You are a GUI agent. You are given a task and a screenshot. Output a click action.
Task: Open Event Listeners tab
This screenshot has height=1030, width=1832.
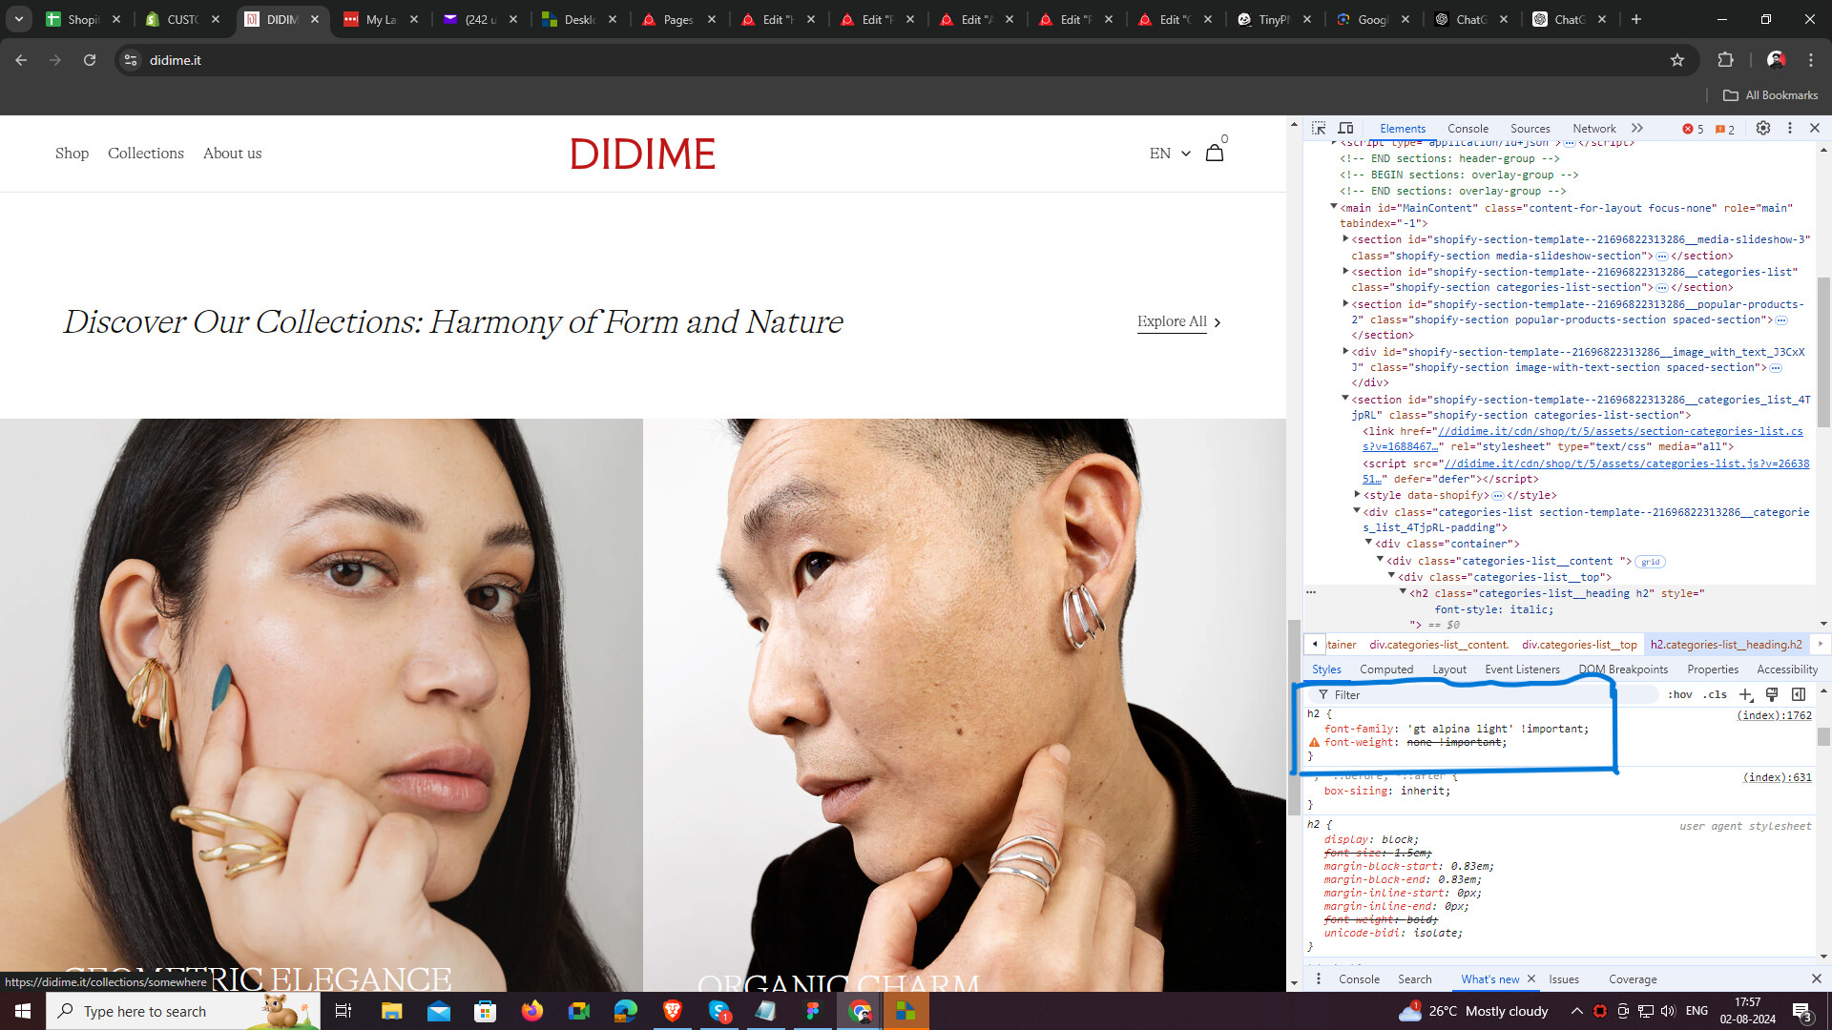coord(1522,669)
